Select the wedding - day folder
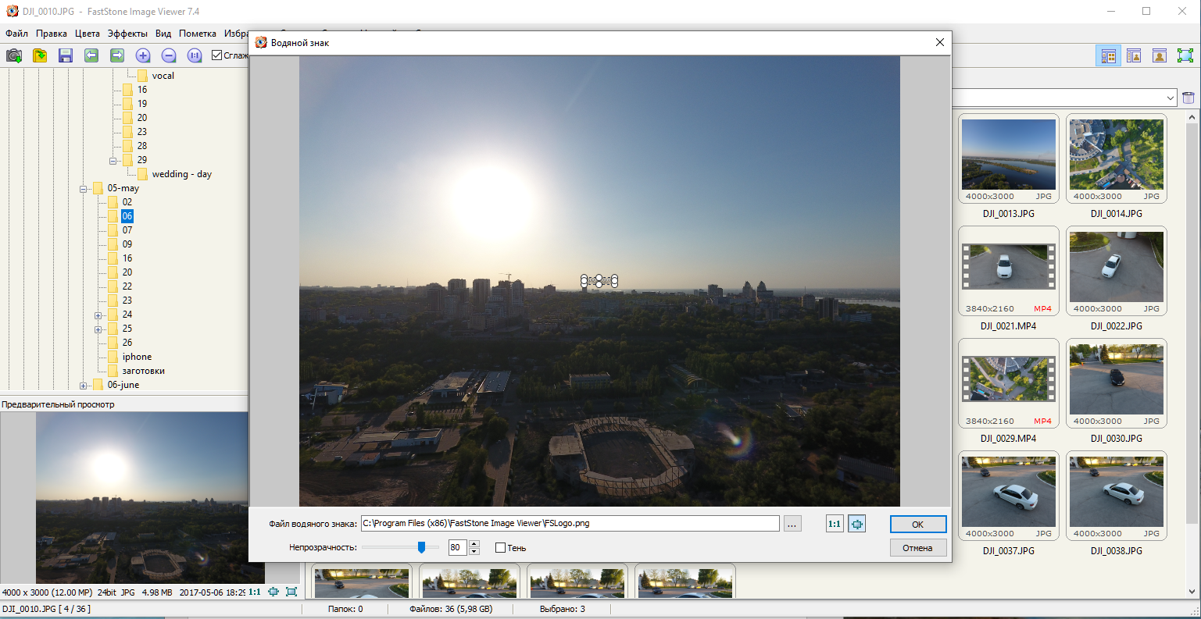 click(x=182, y=174)
